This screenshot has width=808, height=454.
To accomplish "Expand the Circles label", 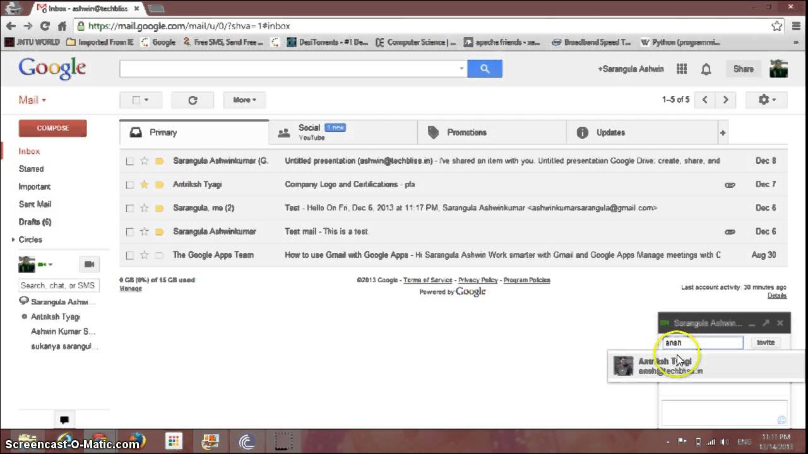I will [13, 240].
